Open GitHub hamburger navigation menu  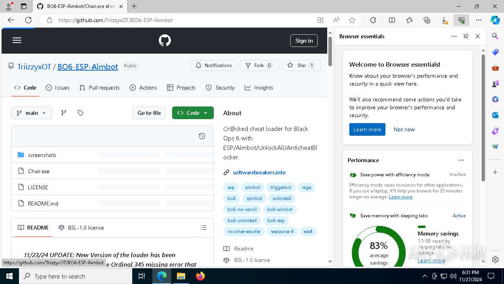pyautogui.click(x=17, y=40)
